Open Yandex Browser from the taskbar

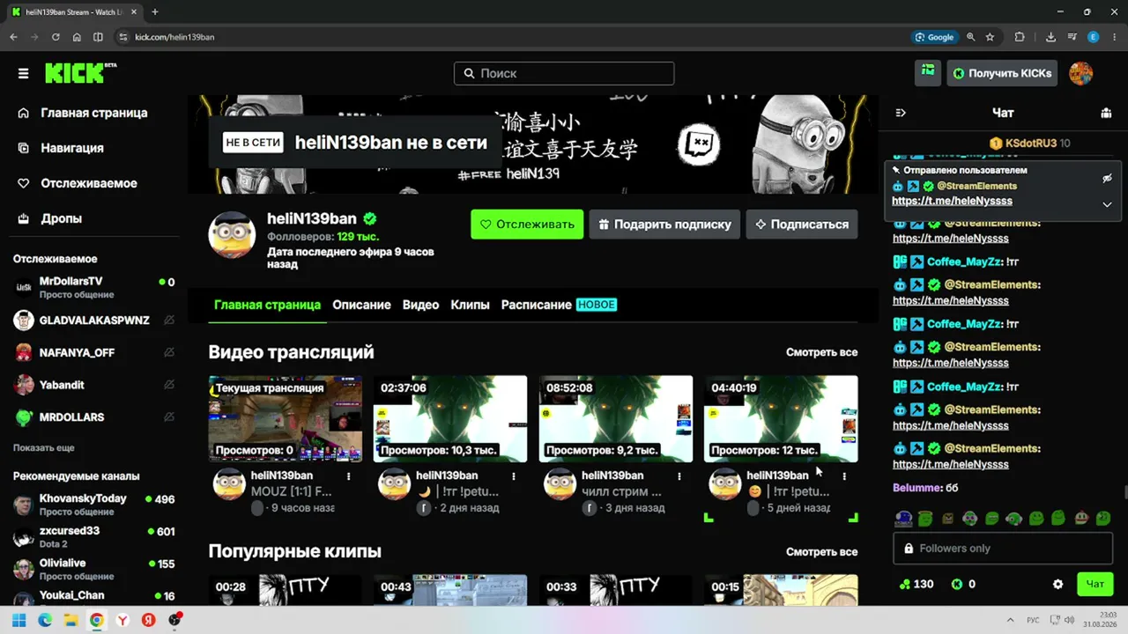[122, 620]
